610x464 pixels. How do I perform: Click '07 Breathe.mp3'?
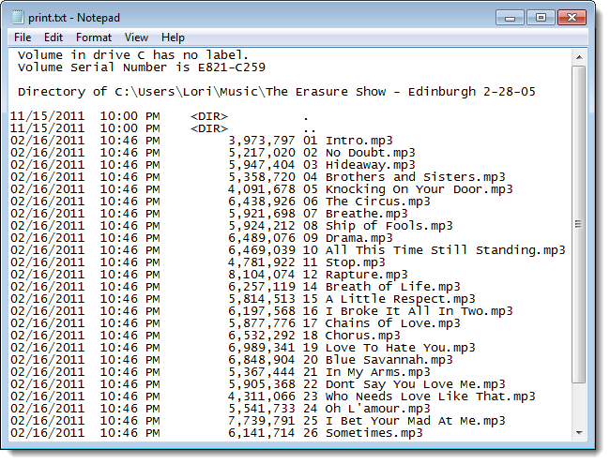point(356,214)
